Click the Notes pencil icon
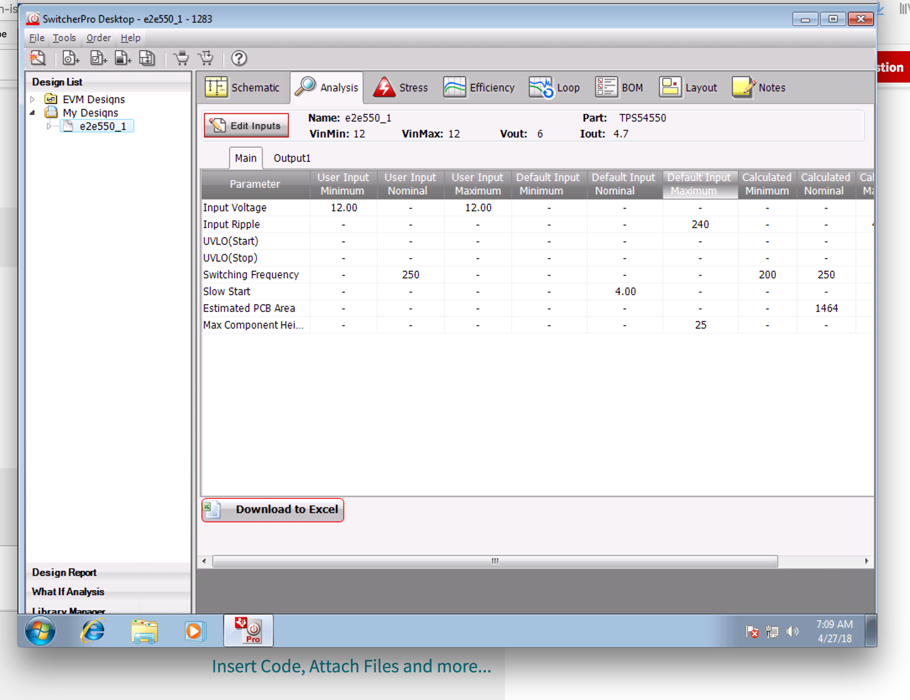 pos(744,87)
